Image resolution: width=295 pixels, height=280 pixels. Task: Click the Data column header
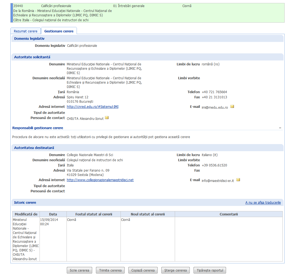pos(53,214)
